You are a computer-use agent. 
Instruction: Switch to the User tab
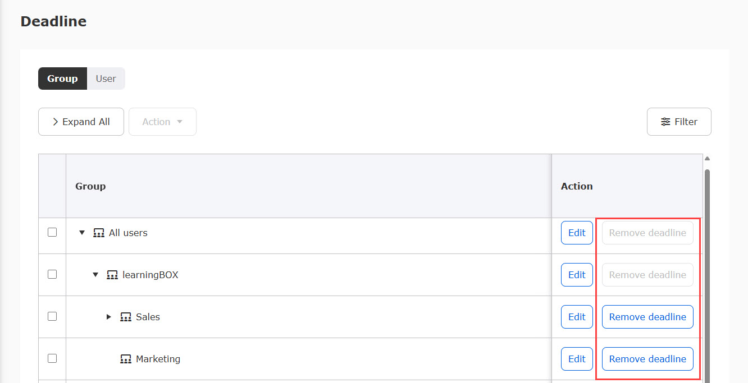click(x=106, y=79)
